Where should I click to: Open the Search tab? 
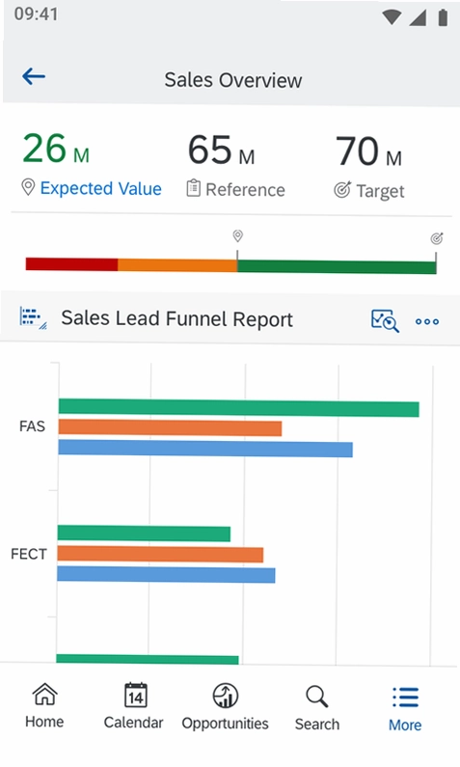pos(316,708)
